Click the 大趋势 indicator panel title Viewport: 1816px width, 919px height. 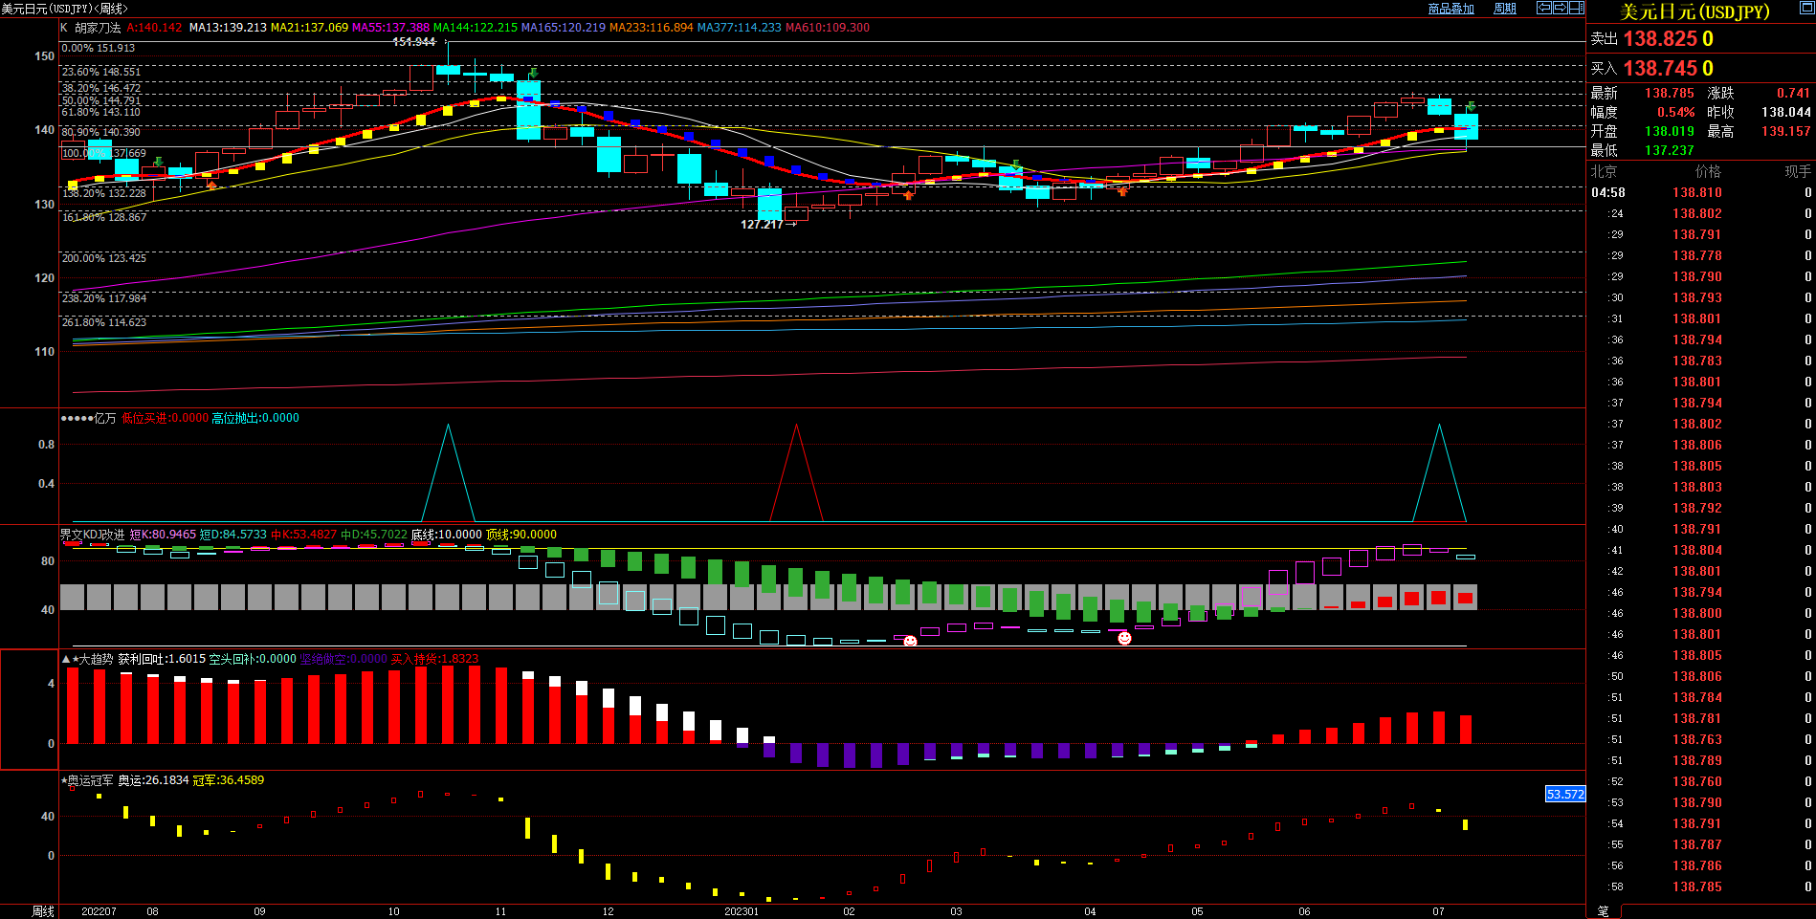click(x=95, y=659)
